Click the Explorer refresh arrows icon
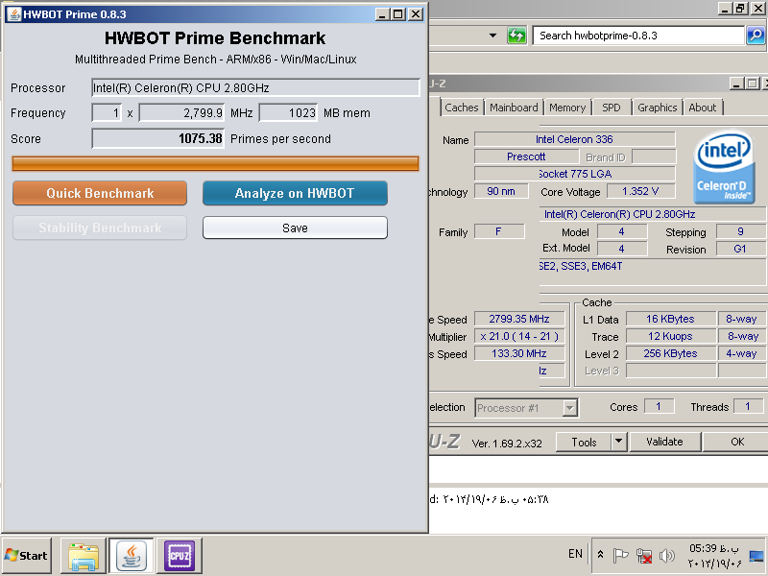 (516, 36)
